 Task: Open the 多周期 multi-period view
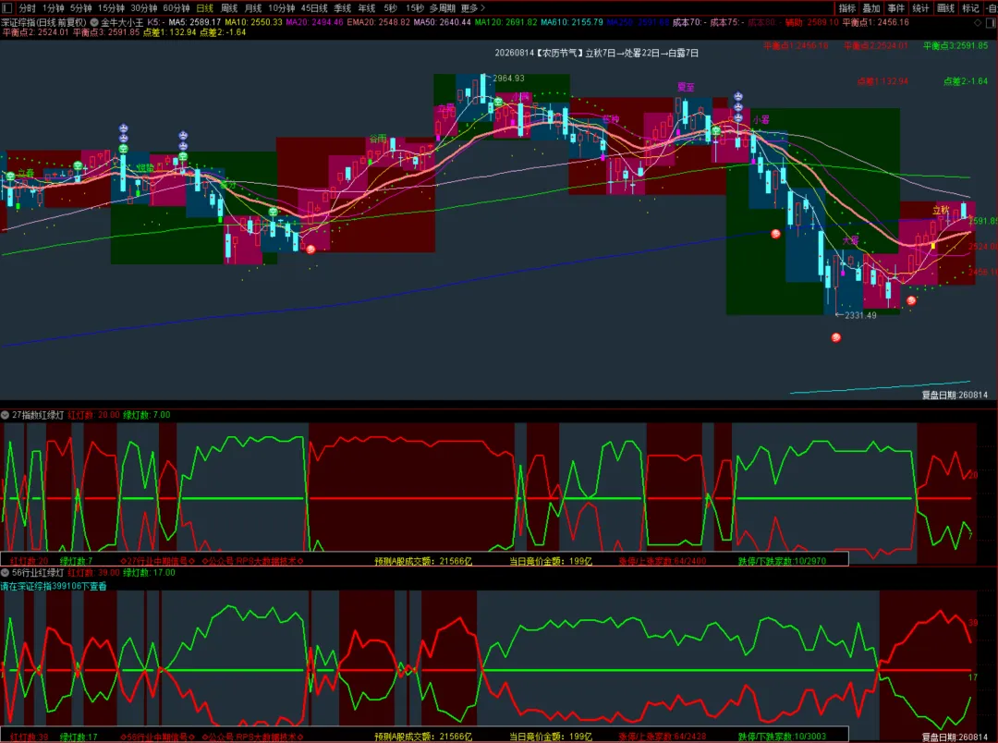click(x=443, y=8)
